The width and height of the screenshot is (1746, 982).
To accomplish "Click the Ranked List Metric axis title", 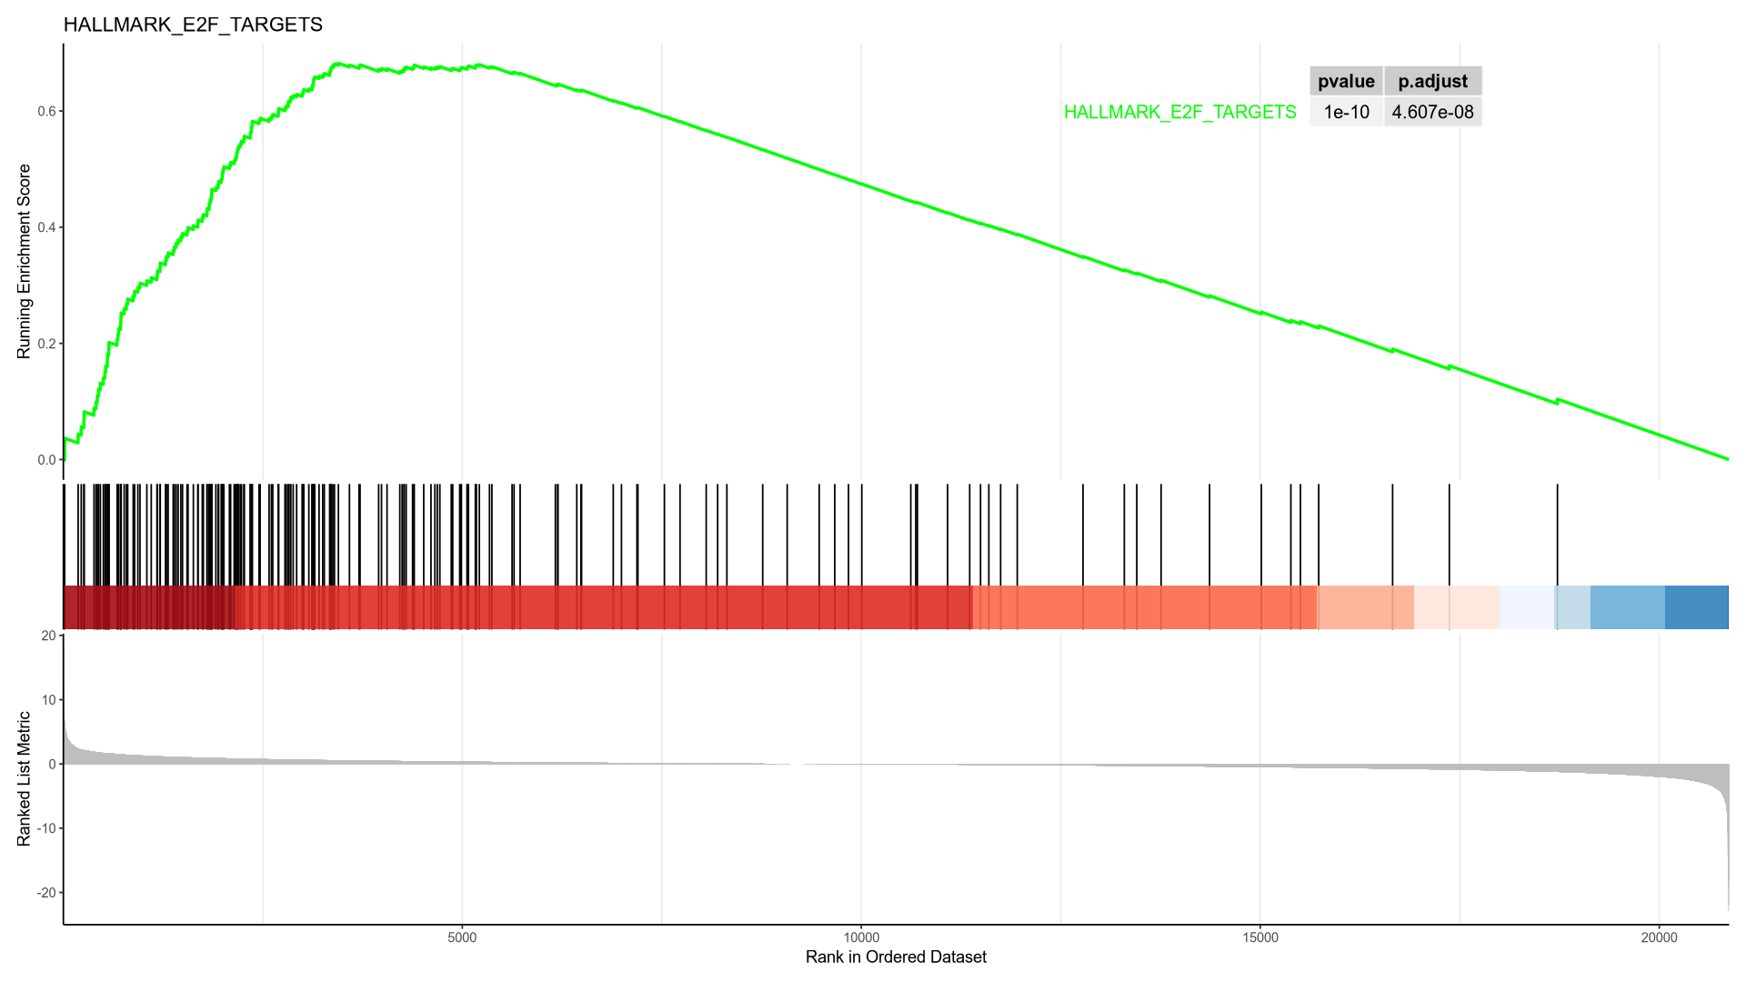I will pos(25,778).
